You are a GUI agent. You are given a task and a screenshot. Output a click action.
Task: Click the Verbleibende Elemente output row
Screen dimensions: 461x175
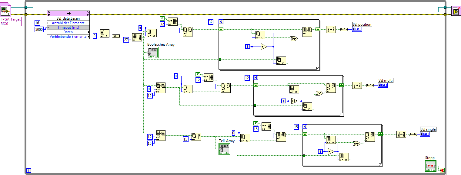[68, 37]
